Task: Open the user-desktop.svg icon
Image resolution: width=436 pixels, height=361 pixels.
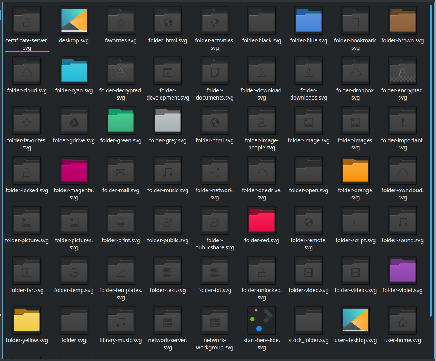Action: point(356,320)
